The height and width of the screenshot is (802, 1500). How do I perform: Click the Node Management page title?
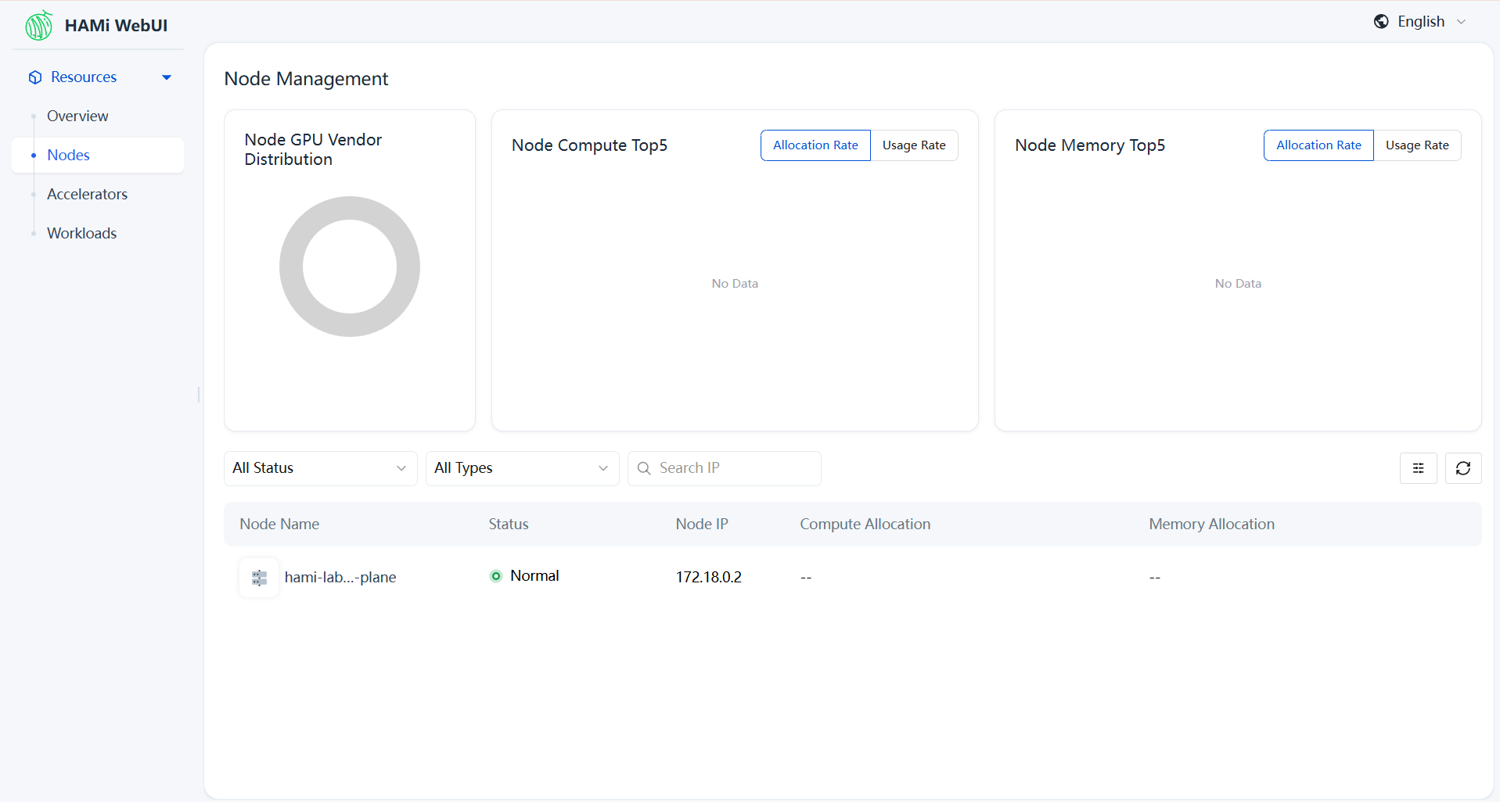(x=306, y=79)
